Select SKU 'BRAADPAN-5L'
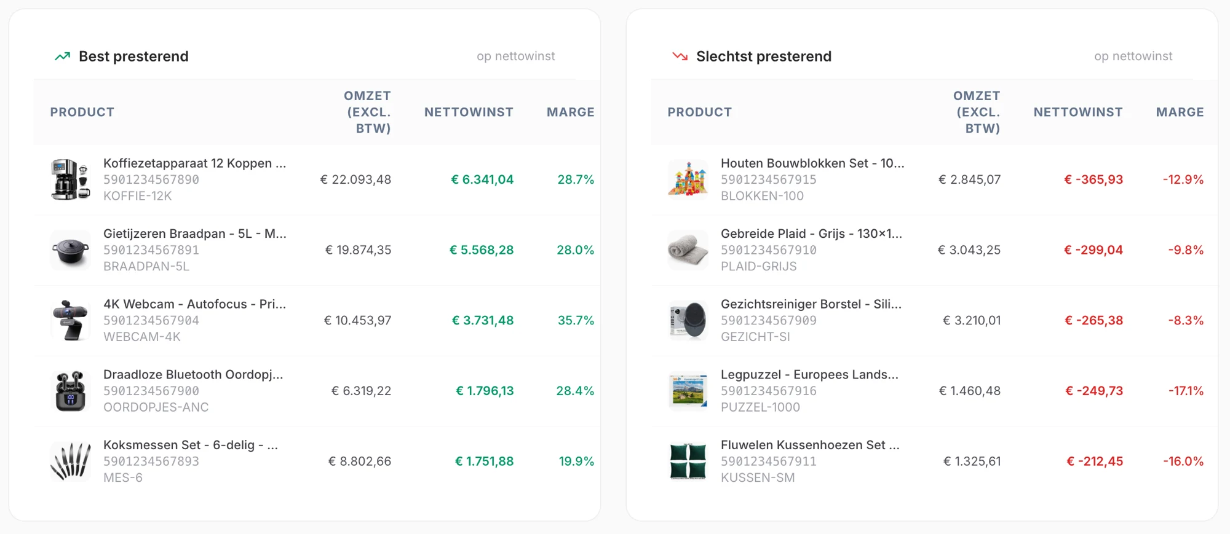The height and width of the screenshot is (534, 1230). tap(146, 267)
